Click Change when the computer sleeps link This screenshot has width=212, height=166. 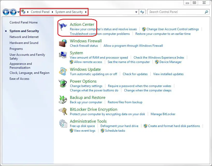click(148, 90)
